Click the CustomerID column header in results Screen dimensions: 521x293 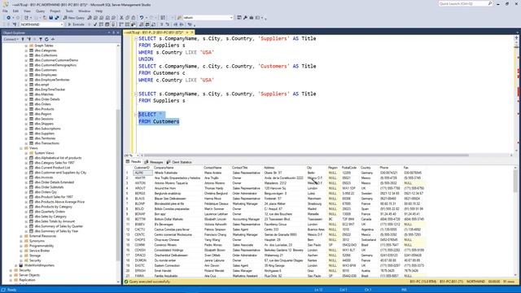tap(142, 168)
